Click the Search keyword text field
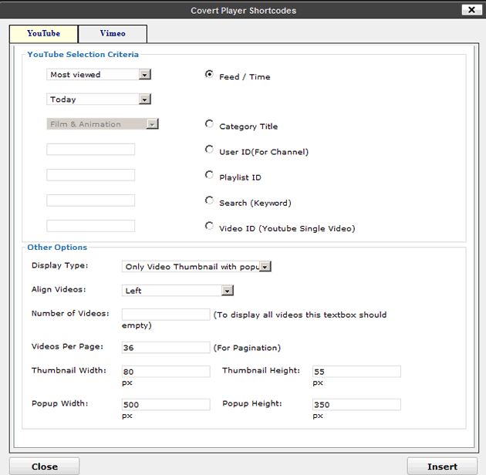This screenshot has width=486, height=475. coord(91,200)
